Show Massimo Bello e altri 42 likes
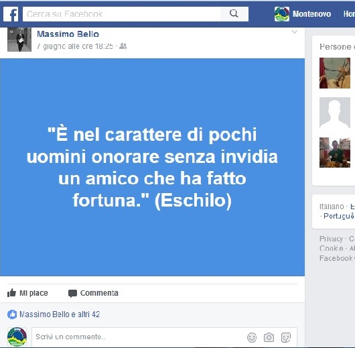The image size is (355, 348). [x=60, y=314]
